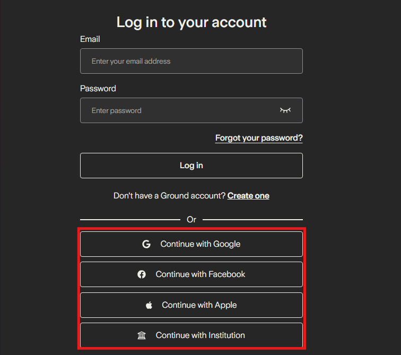Click the Google logo icon

click(x=146, y=244)
